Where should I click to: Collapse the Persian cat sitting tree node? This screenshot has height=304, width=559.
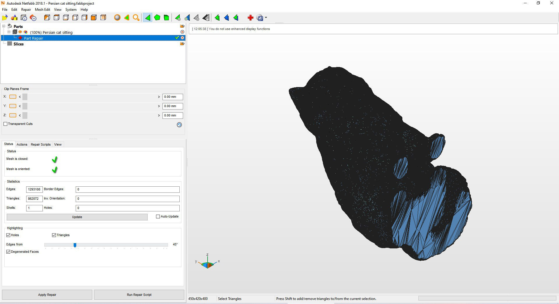(9, 32)
